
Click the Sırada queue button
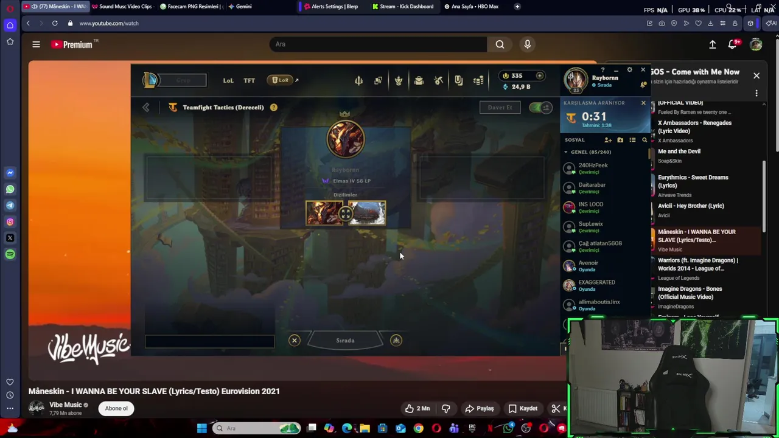pos(345,341)
